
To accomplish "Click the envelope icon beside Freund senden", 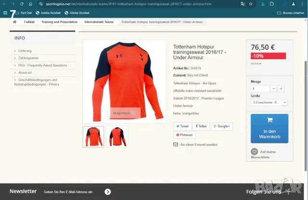I will point(176,145).
